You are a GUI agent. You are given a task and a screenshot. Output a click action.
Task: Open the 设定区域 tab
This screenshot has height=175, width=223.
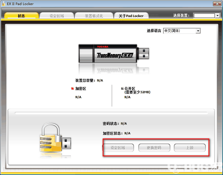[x=57, y=16]
